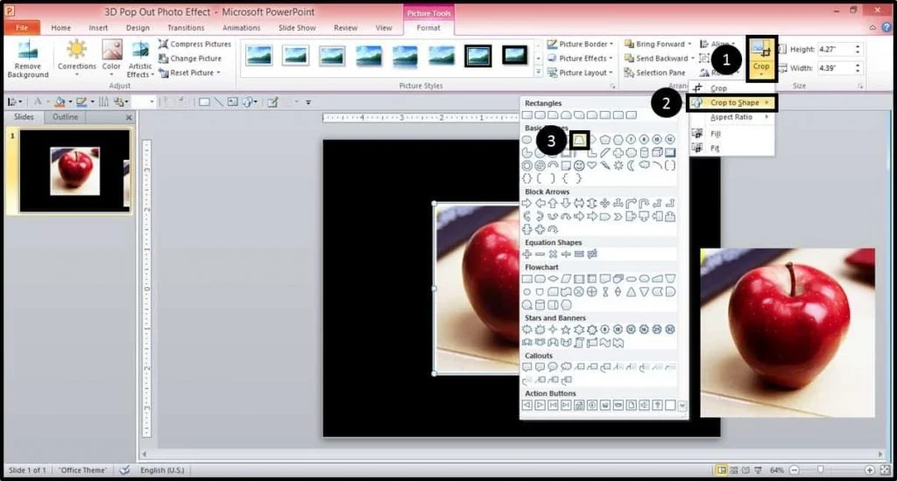Click the spell check status bar icon
This screenshot has width=897, height=481.
click(x=124, y=471)
